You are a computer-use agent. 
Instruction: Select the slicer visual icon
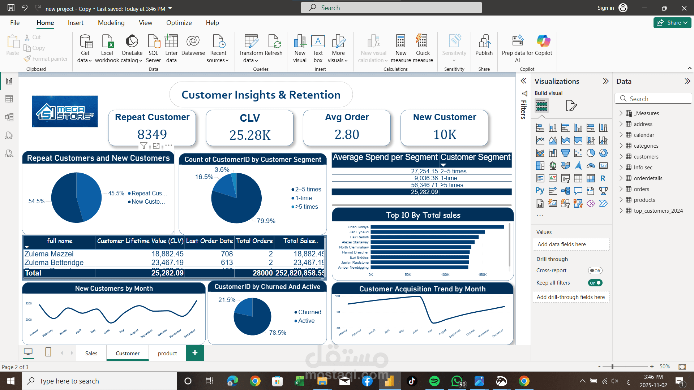click(566, 178)
